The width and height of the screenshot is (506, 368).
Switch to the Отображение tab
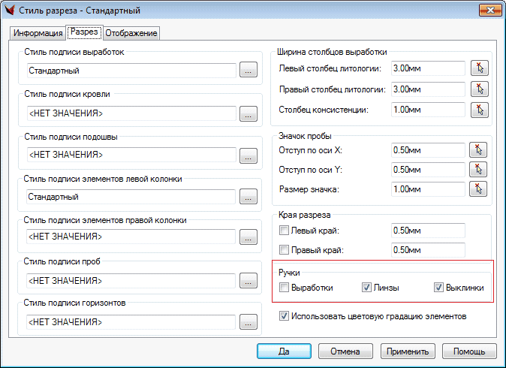[x=131, y=33]
